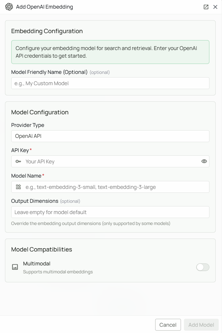Focus the Model Friendly Name input field
Image resolution: width=222 pixels, height=333 pixels.
point(110,83)
